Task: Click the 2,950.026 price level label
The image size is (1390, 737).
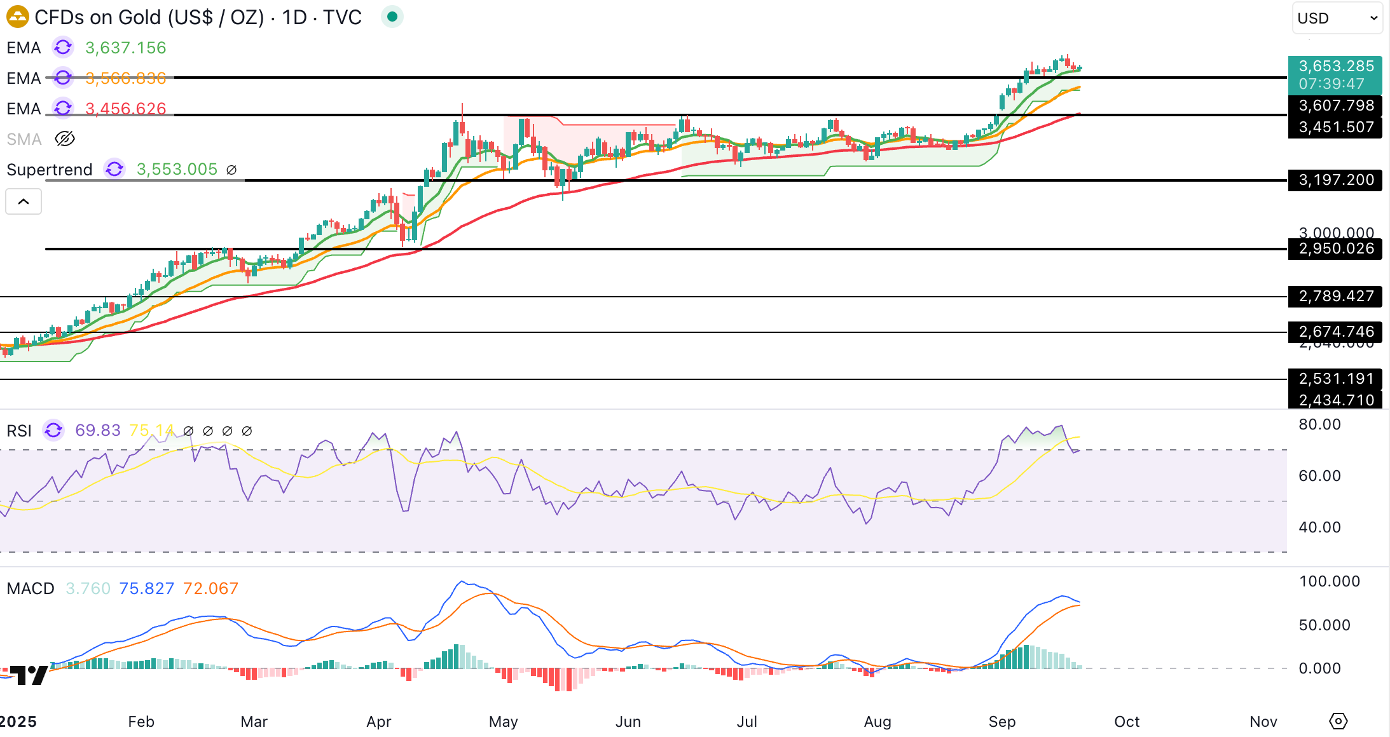Action: pos(1335,248)
